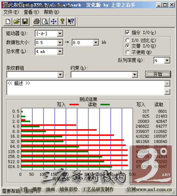Click the 16.0 row label in chart

tap(15, 136)
